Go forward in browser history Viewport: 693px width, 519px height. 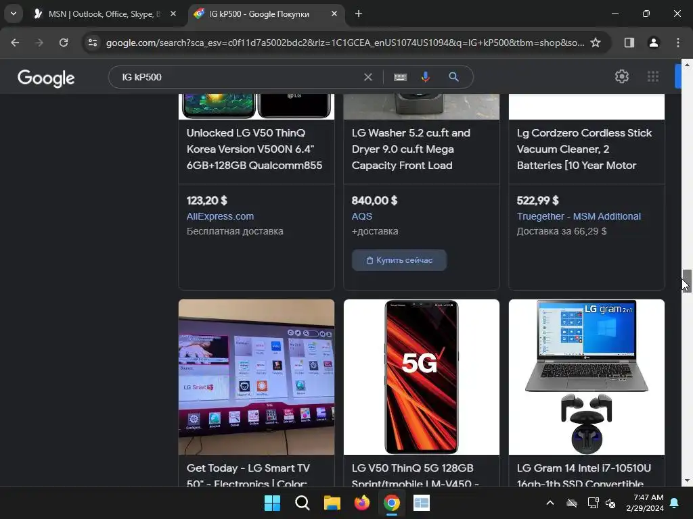[39, 43]
